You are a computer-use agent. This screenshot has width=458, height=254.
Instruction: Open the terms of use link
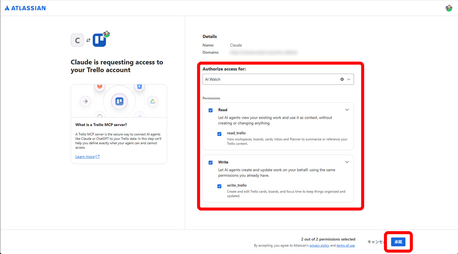click(x=346, y=245)
